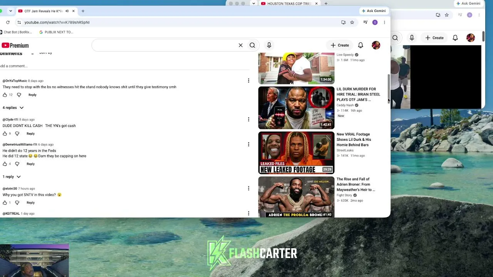Open the purple S Chrome profile
Screen dimensions: 493x277
click(375, 22)
